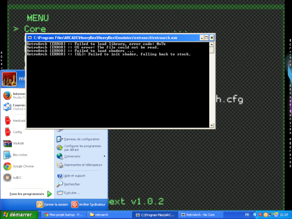The width and height of the screenshot is (292, 219).
Task: Open Aide et support
Action: click(x=71, y=176)
